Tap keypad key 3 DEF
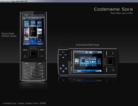138x106 pixels. [x=41, y=67]
